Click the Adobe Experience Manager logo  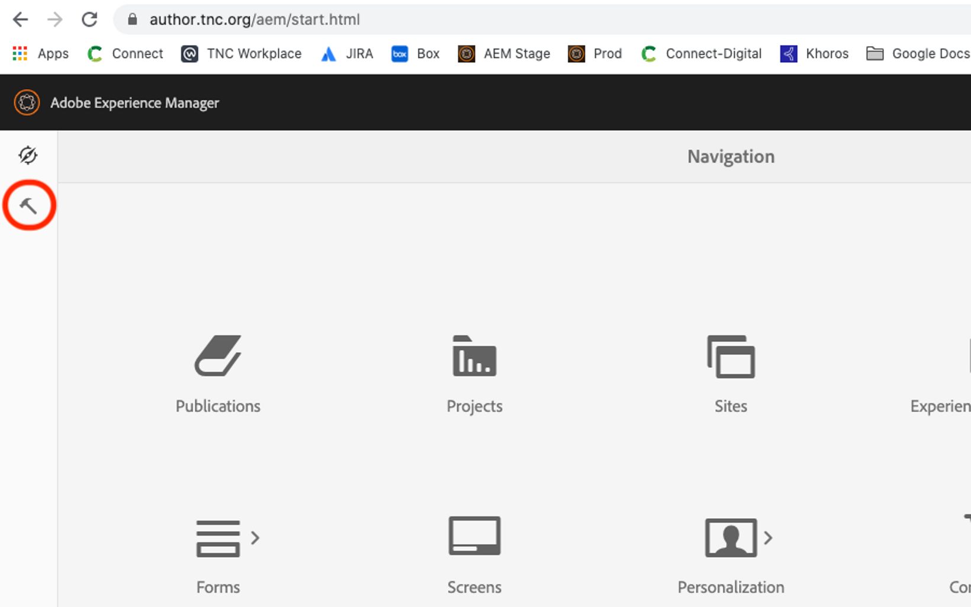(x=27, y=102)
